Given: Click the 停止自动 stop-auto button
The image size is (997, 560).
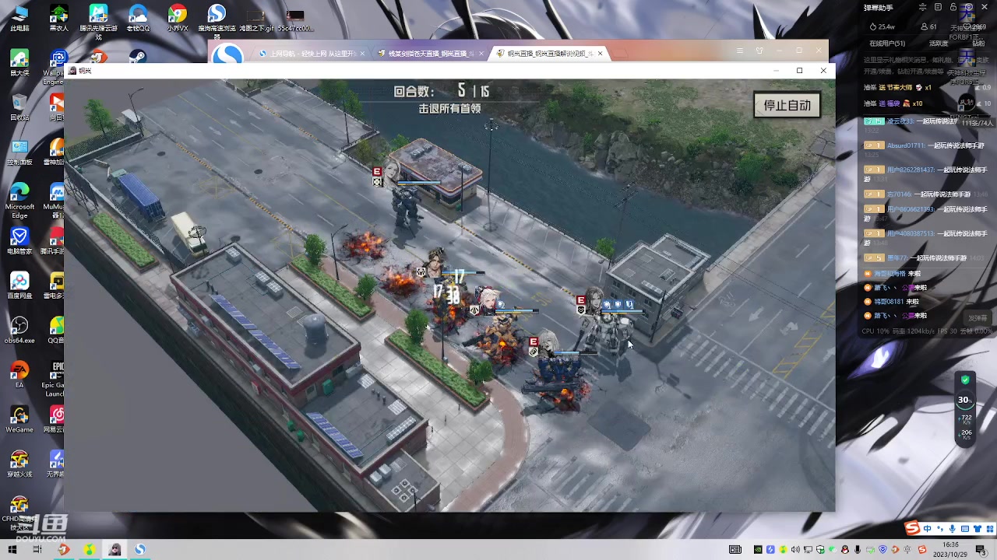Looking at the screenshot, I should tap(787, 105).
